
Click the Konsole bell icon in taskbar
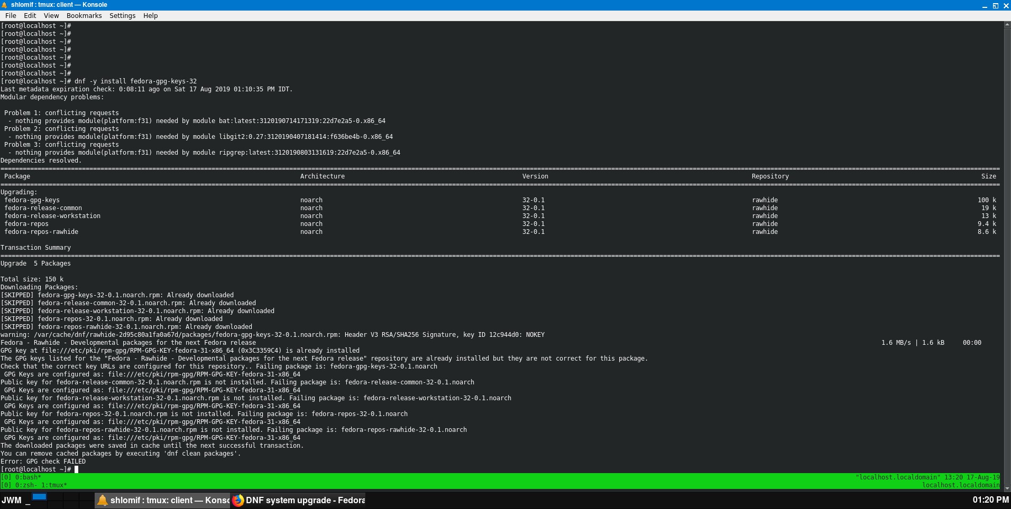coord(103,500)
